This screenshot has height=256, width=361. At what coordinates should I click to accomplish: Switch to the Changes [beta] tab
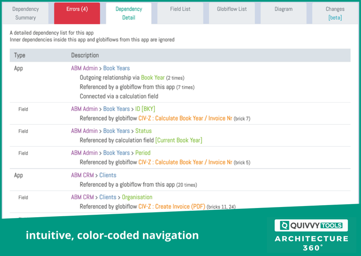click(335, 13)
